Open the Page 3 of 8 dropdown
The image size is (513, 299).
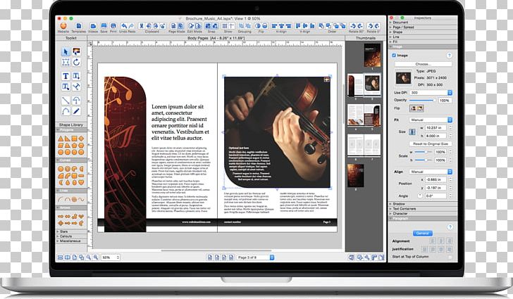point(255,257)
